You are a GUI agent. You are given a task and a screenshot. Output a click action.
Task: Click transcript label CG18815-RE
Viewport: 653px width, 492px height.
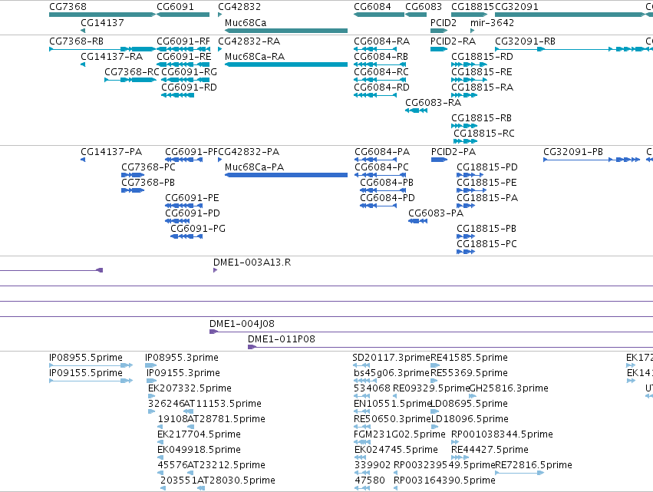point(482,72)
